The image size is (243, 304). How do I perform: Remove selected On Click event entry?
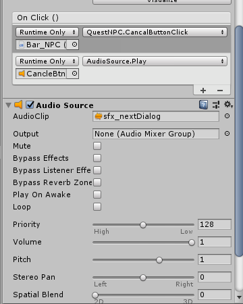(220, 91)
